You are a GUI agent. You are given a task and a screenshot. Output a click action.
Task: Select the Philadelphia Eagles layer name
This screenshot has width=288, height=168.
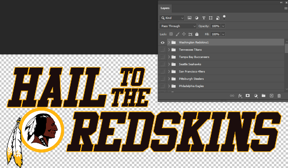point(191,86)
